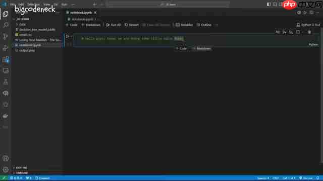Screen dimensions: 323x181
Task: Expand the TIMELINE section
Action: (22, 173)
